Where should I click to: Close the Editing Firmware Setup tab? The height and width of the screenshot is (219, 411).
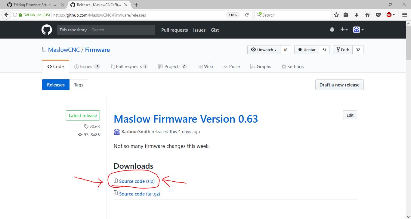click(63, 5)
